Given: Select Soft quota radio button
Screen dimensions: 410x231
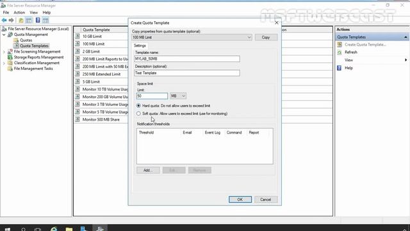Looking at the screenshot, I should (x=138, y=114).
